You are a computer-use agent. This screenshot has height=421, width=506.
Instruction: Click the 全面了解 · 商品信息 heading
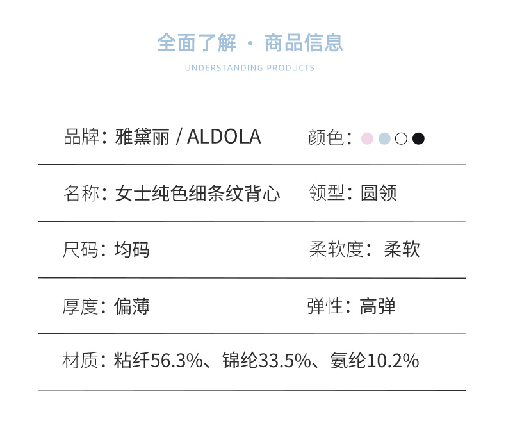(x=250, y=43)
